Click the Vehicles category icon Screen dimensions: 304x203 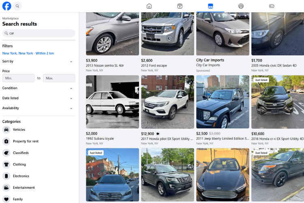tap(6, 130)
